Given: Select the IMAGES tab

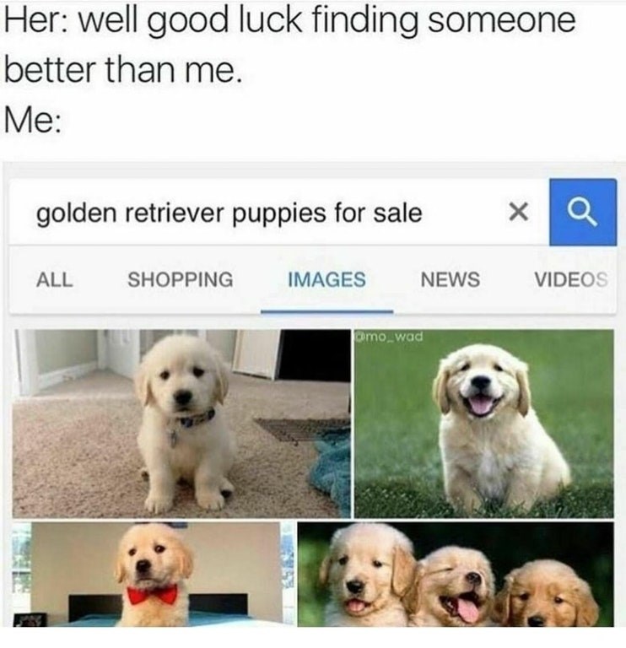Looking at the screenshot, I should (326, 279).
